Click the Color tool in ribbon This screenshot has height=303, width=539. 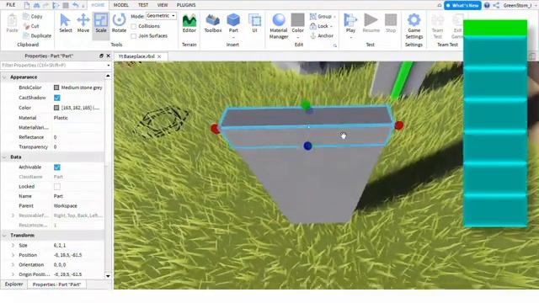[297, 24]
